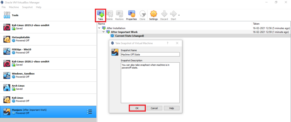Close the Take Snapshot dialog
291x122 pixels.
pyautogui.click(x=177, y=43)
